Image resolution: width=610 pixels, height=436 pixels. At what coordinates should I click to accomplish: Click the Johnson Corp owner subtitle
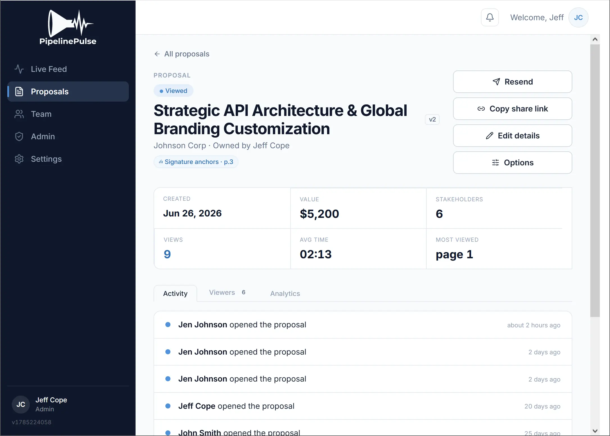tap(221, 145)
